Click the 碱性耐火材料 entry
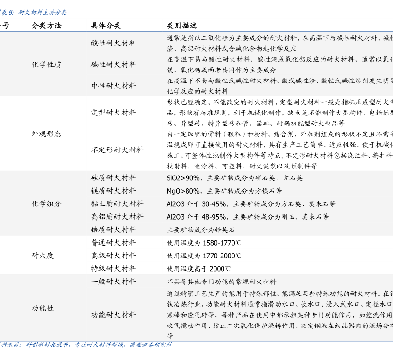 pyautogui.click(x=114, y=64)
